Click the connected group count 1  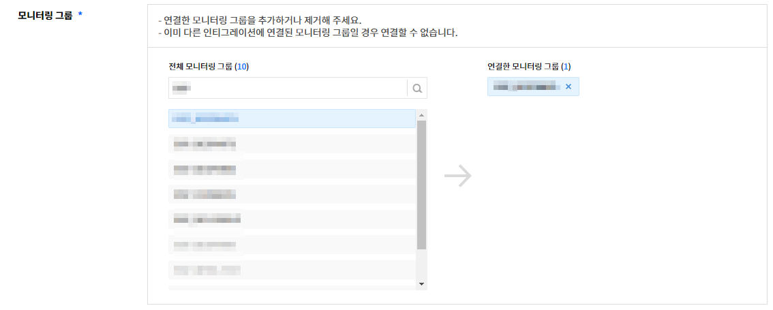coord(566,67)
